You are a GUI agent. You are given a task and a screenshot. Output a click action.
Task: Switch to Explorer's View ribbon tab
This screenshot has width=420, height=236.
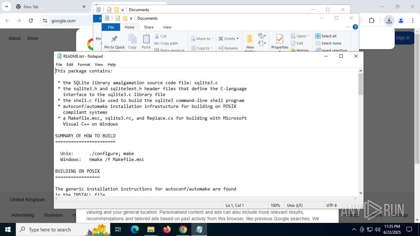pyautogui.click(x=167, y=27)
